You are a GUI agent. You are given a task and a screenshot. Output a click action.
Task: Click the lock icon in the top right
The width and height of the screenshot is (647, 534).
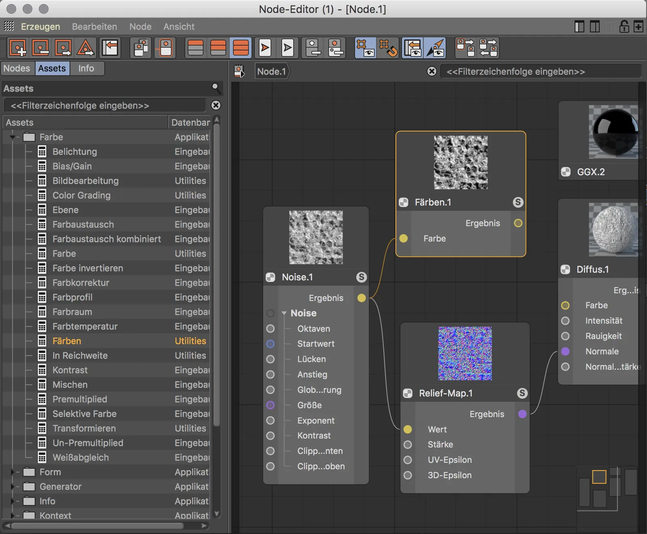click(x=624, y=27)
